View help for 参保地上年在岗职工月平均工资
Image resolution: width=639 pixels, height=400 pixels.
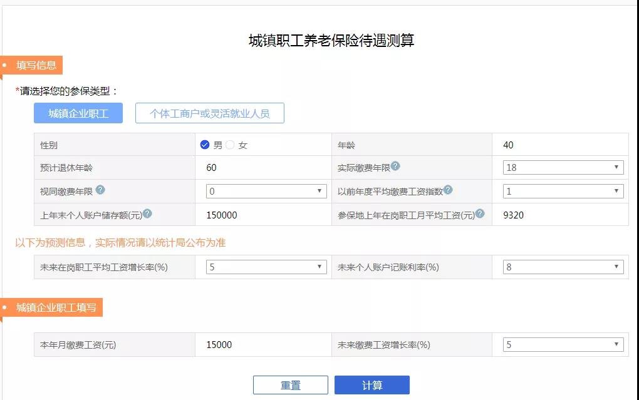[480, 213]
